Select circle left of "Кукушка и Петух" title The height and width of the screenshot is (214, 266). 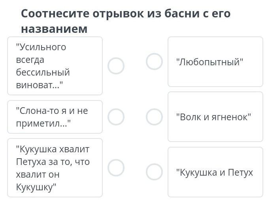(x=155, y=172)
